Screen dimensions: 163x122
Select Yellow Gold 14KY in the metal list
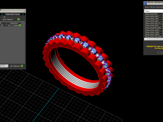tap(153, 19)
